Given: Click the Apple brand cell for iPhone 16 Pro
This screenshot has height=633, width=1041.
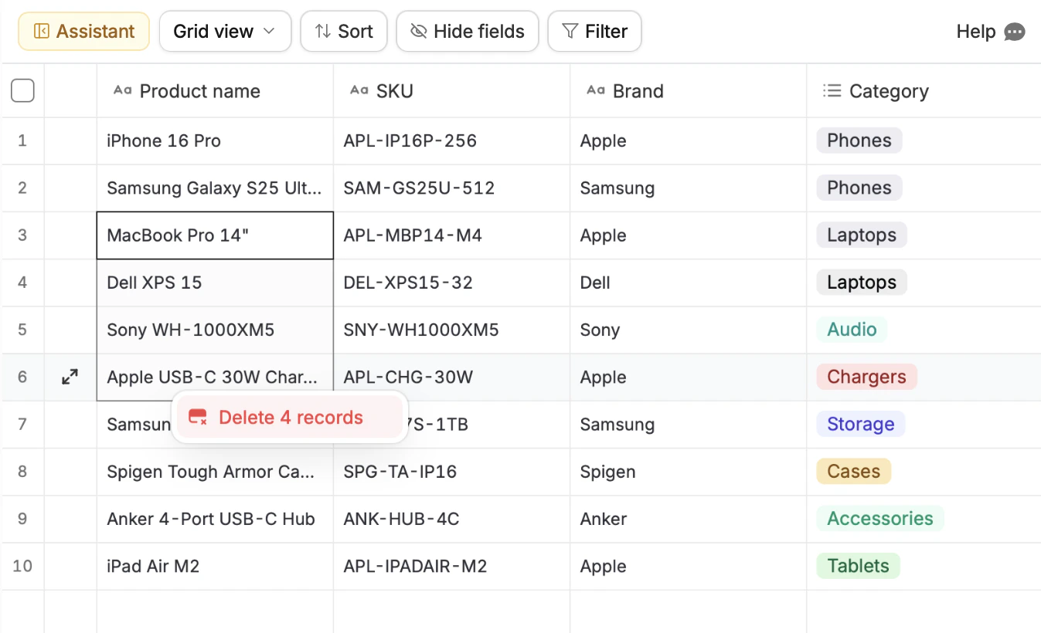Looking at the screenshot, I should tap(688, 141).
